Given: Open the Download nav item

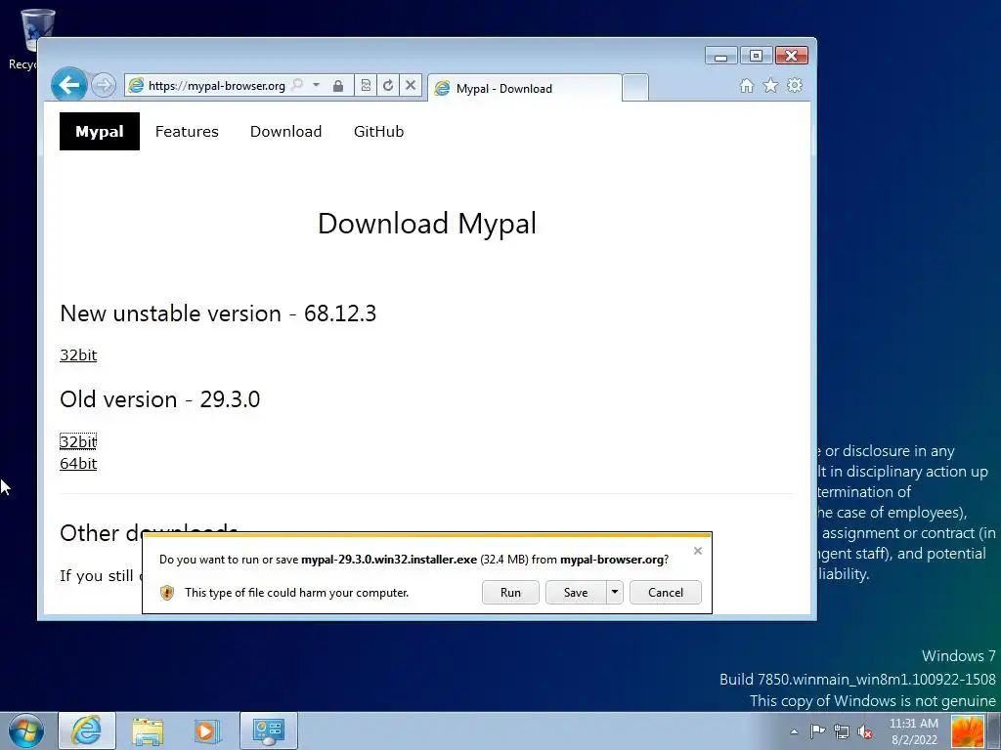Looking at the screenshot, I should point(286,132).
